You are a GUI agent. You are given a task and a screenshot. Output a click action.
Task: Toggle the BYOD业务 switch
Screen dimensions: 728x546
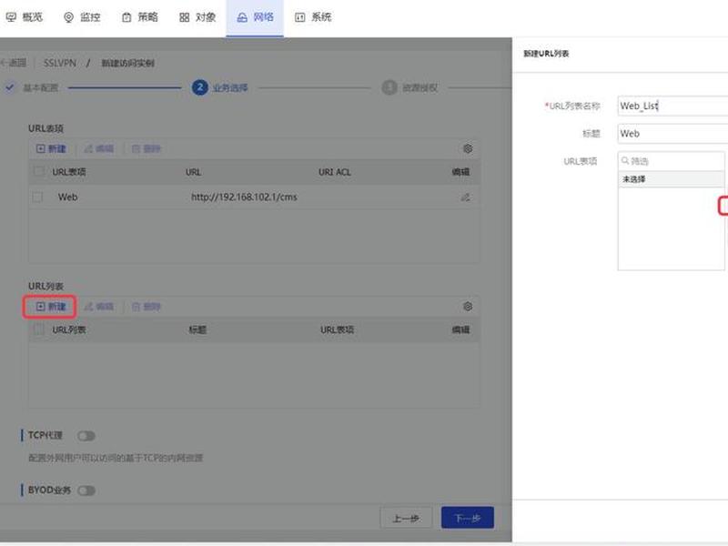click(86, 490)
